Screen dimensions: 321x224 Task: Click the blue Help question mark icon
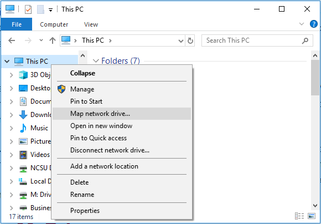coord(314,24)
